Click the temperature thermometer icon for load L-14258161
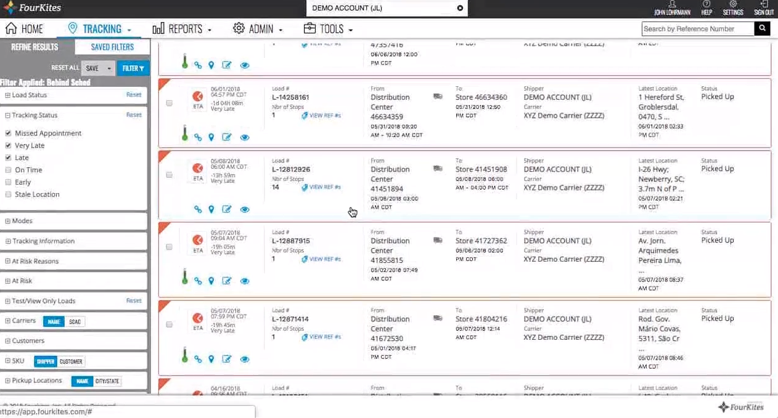Image resolution: width=778 pixels, height=418 pixels. point(184,134)
